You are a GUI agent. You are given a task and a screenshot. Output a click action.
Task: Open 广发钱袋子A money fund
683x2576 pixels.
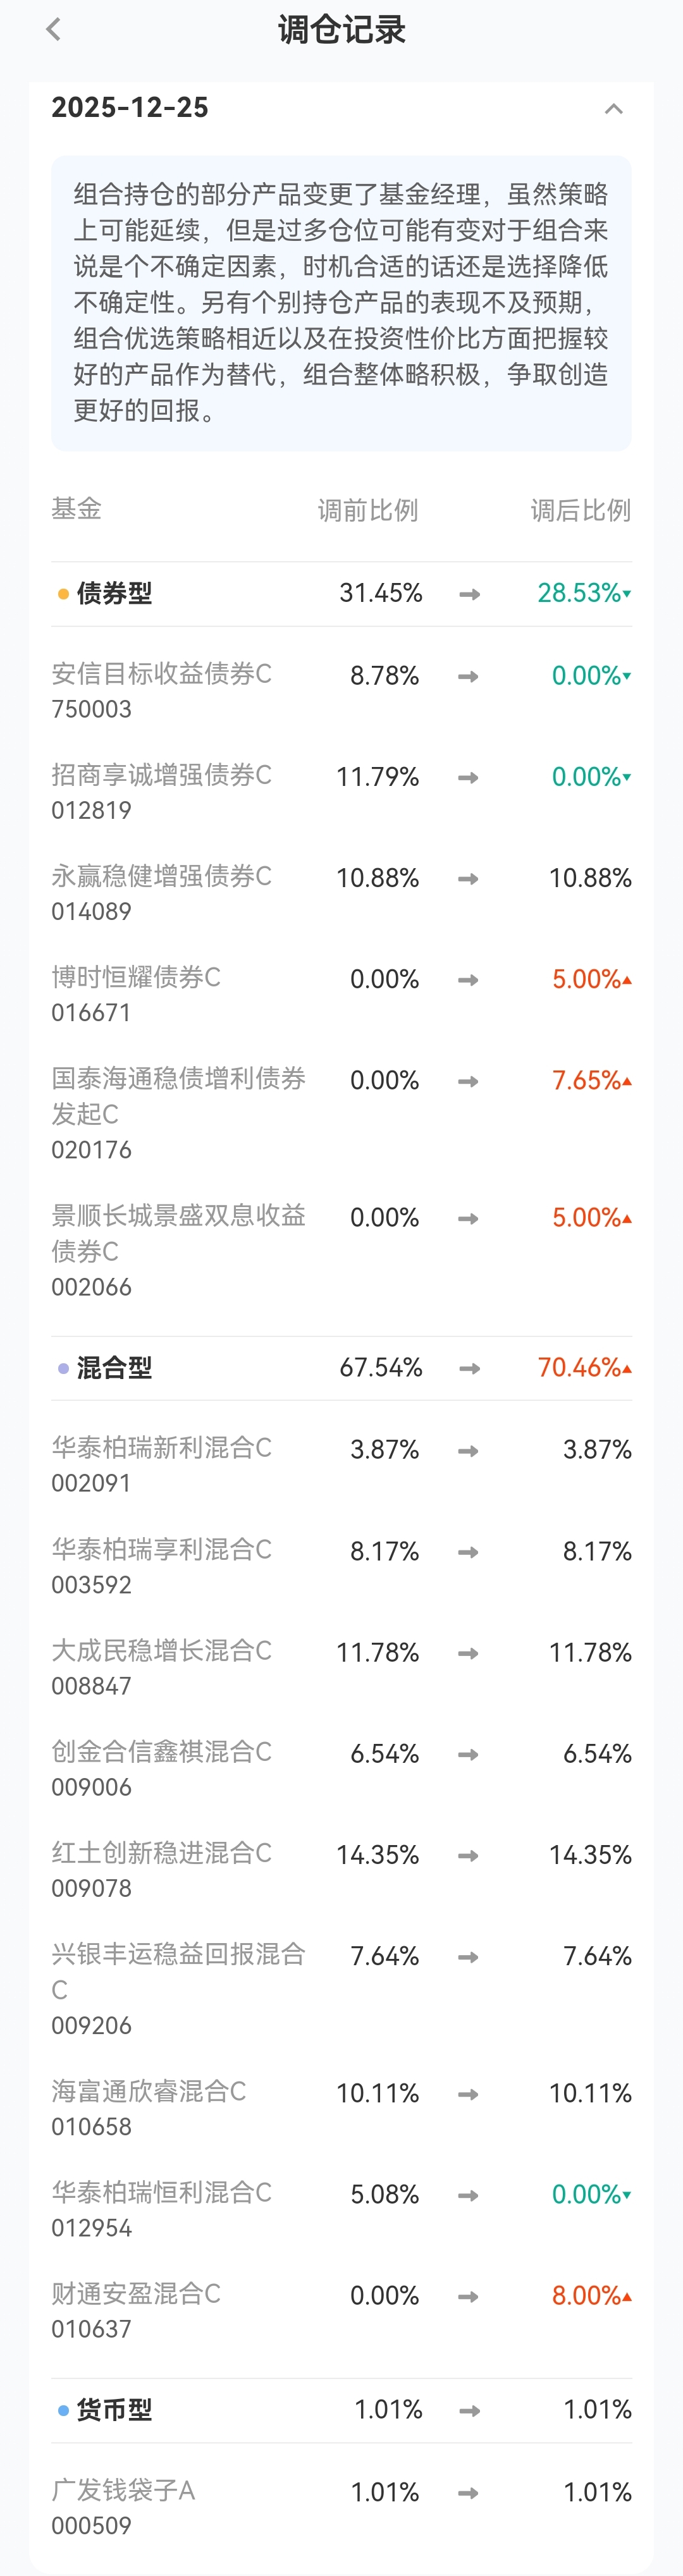click(x=123, y=2507)
